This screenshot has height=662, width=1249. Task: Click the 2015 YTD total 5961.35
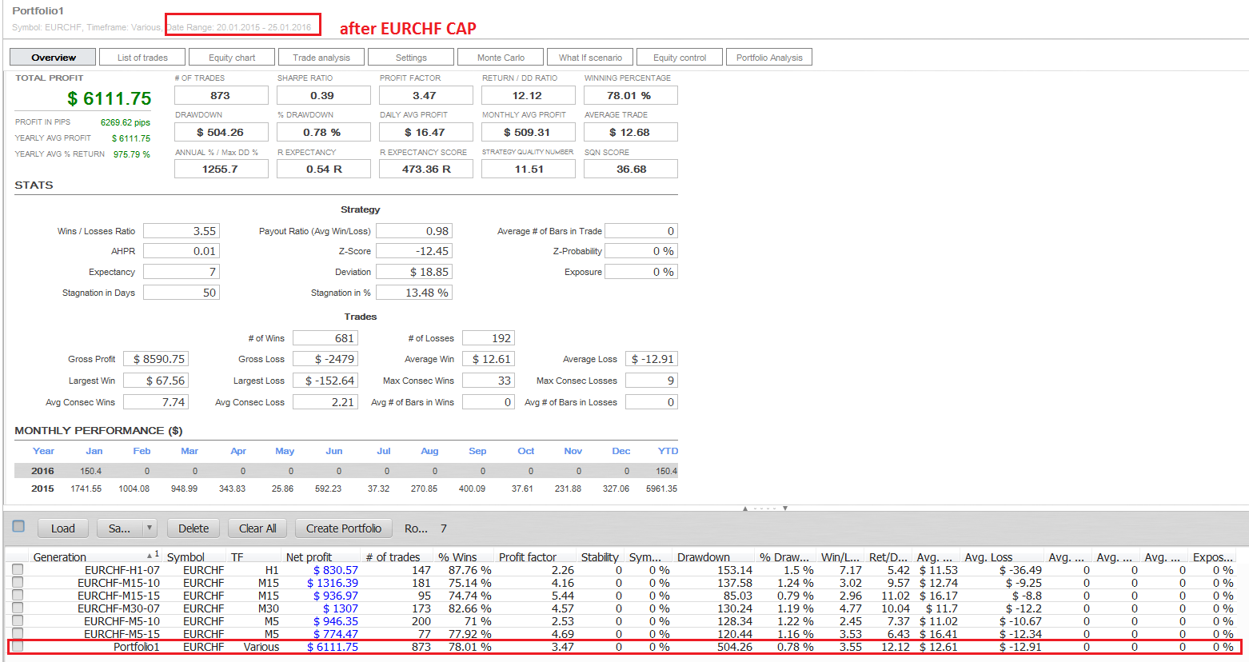point(661,489)
